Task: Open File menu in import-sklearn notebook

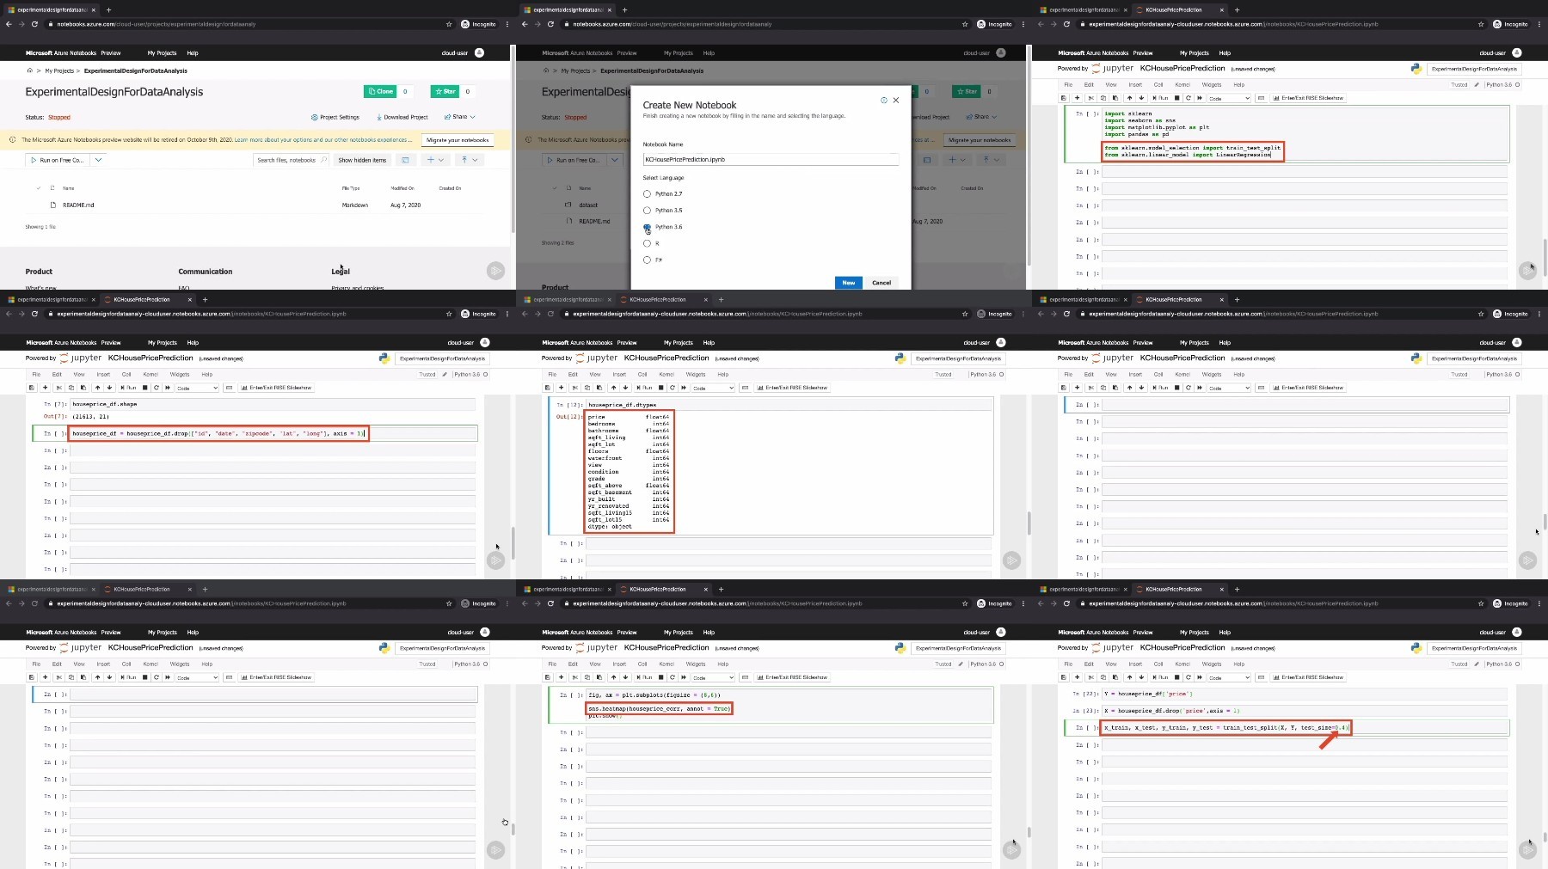Action: pyautogui.click(x=1068, y=84)
